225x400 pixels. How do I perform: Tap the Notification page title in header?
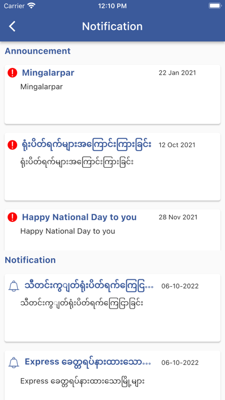point(113,26)
